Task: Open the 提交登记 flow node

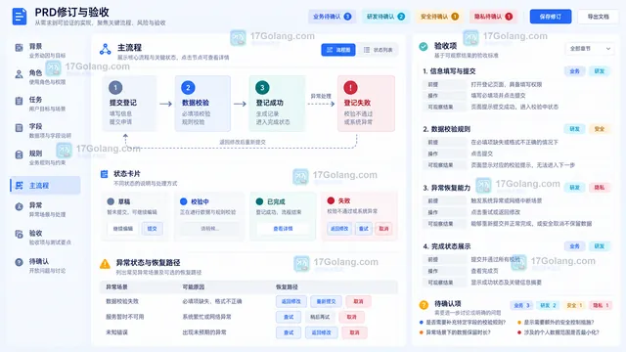Action: click(130, 104)
